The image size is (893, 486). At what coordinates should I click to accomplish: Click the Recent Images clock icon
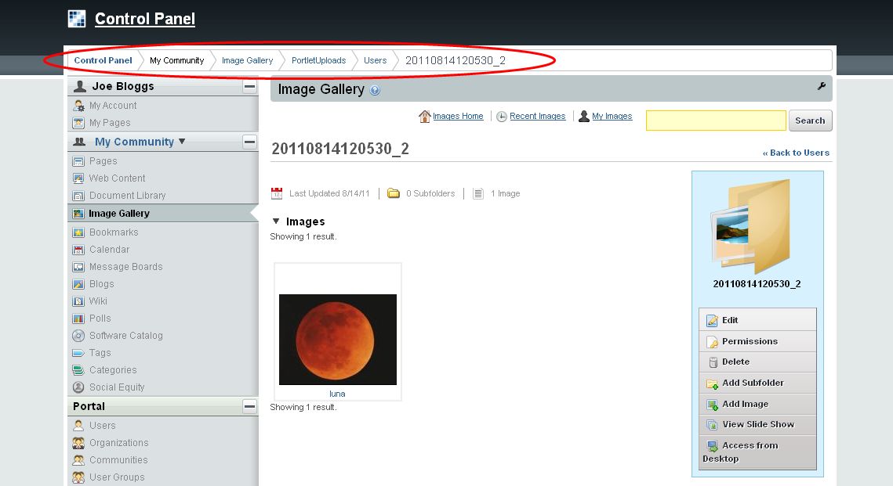coord(502,117)
